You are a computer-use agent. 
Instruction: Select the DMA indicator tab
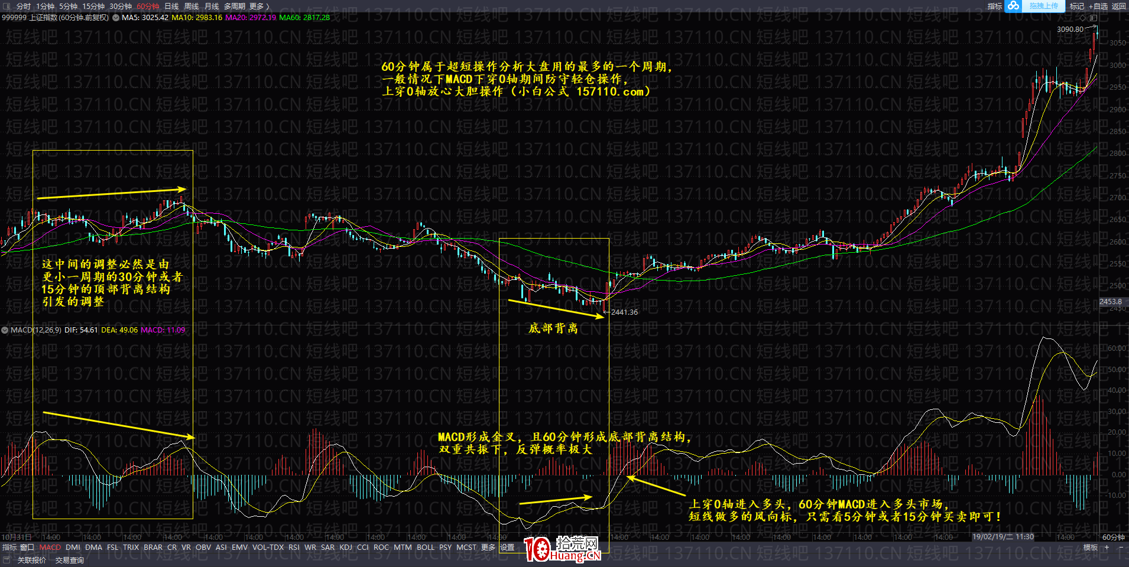pyautogui.click(x=93, y=548)
